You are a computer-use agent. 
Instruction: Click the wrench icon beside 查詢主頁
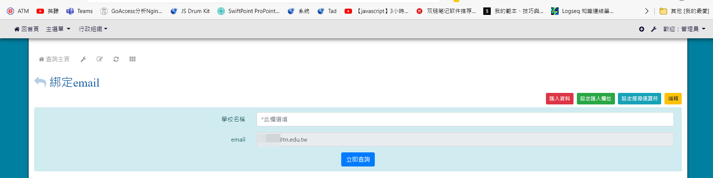83,59
